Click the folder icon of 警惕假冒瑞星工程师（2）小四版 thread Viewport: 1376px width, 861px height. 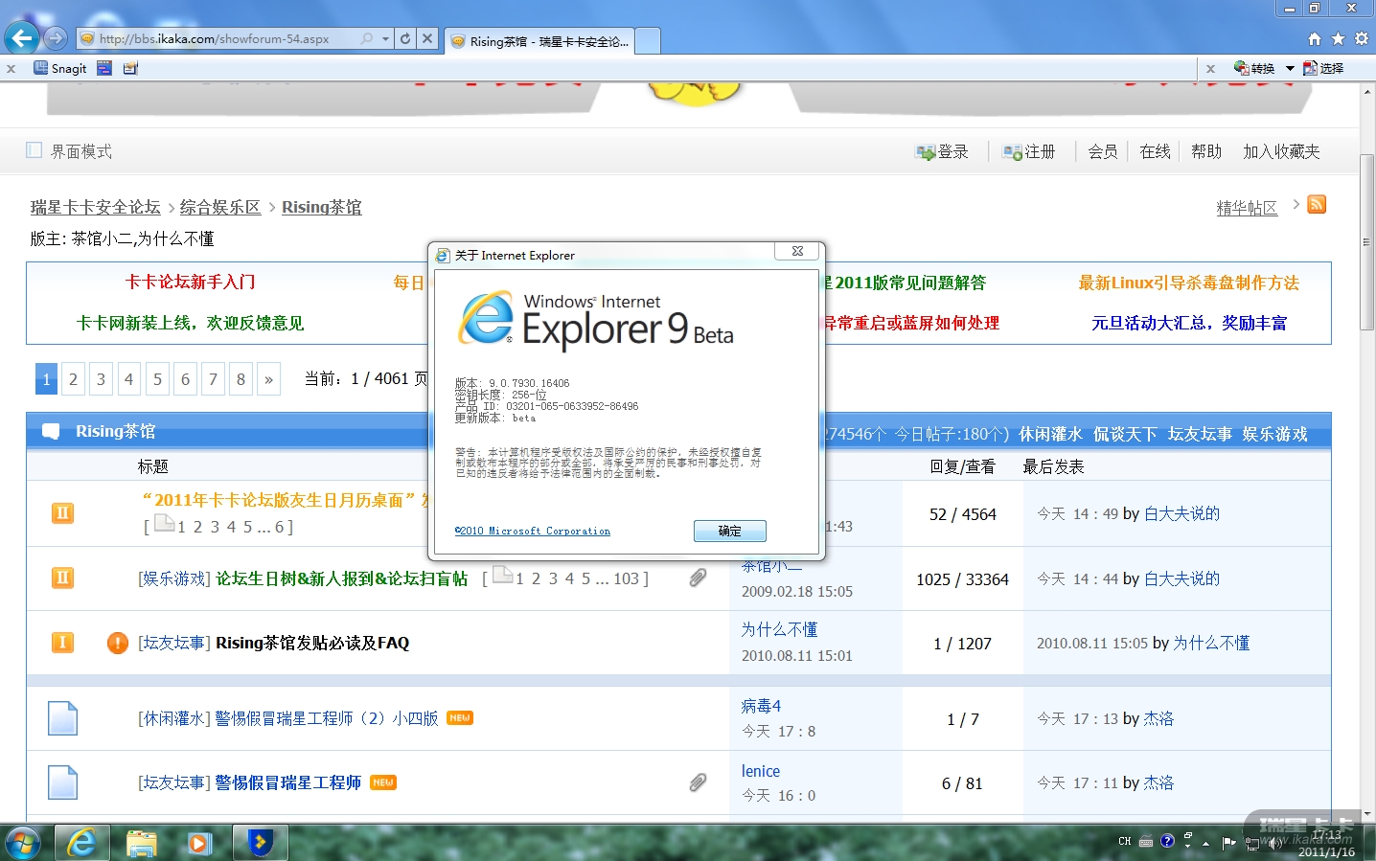pyautogui.click(x=62, y=718)
